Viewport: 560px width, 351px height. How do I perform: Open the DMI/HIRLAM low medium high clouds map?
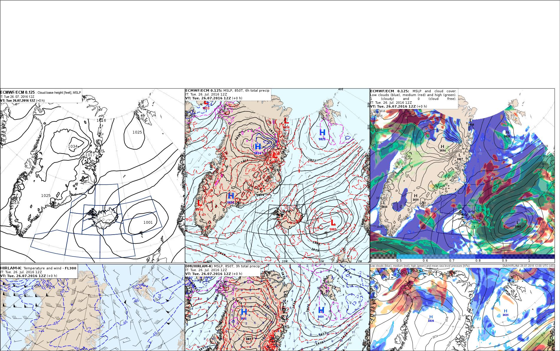462,307
